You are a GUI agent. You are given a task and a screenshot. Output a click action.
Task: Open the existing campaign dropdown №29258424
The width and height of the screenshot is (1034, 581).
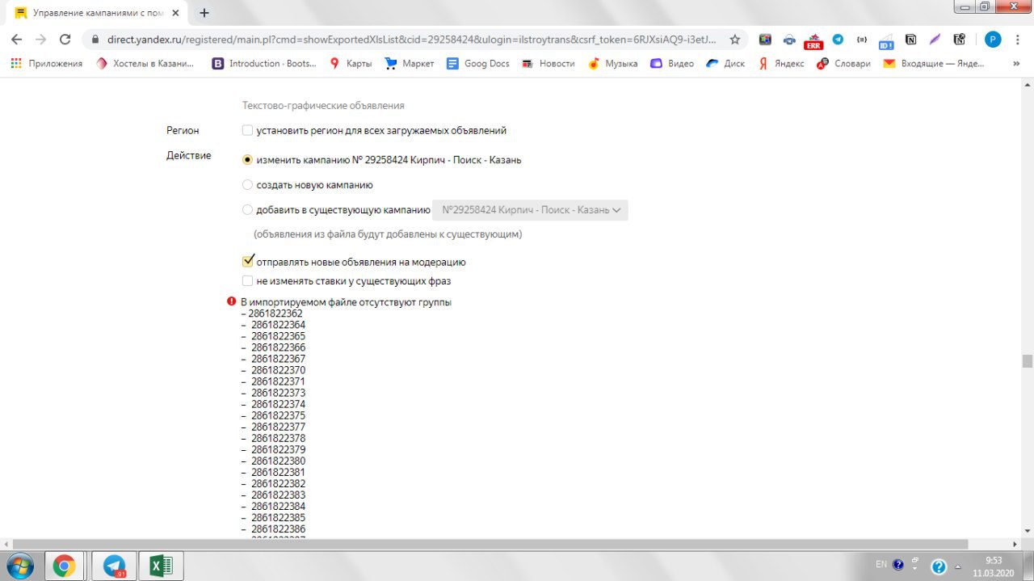point(531,210)
